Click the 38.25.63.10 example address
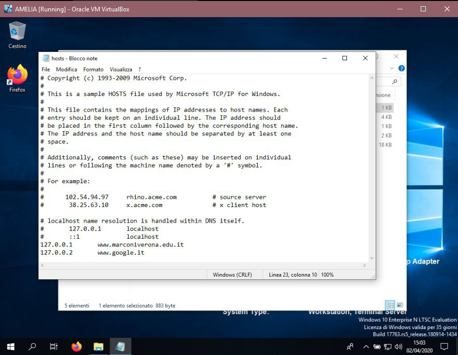 89,205
